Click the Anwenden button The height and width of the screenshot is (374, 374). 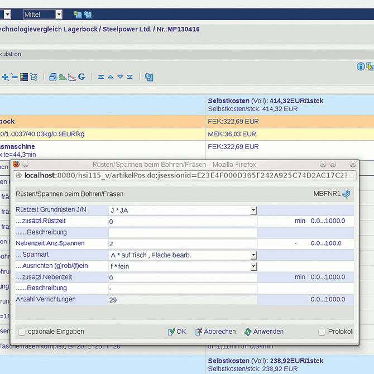[x=264, y=332]
